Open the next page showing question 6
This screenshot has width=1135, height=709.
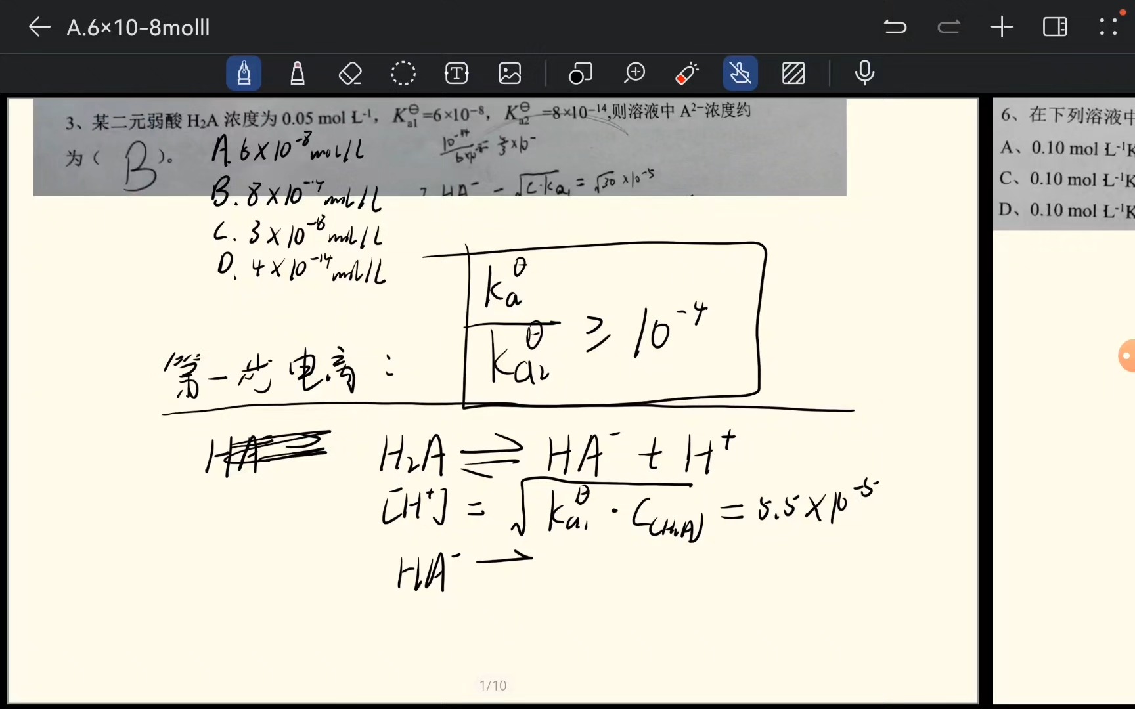click(x=1064, y=400)
